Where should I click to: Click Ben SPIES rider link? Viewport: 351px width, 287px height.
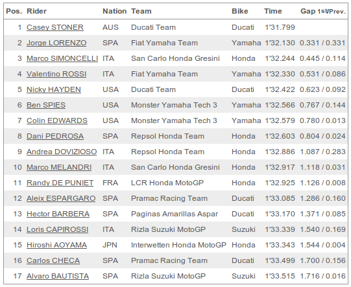click(46, 105)
